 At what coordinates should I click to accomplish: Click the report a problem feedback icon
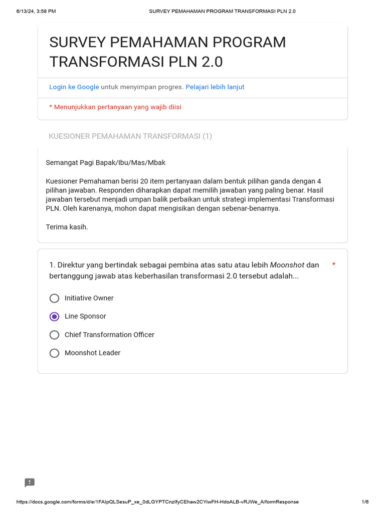pyautogui.click(x=30, y=482)
